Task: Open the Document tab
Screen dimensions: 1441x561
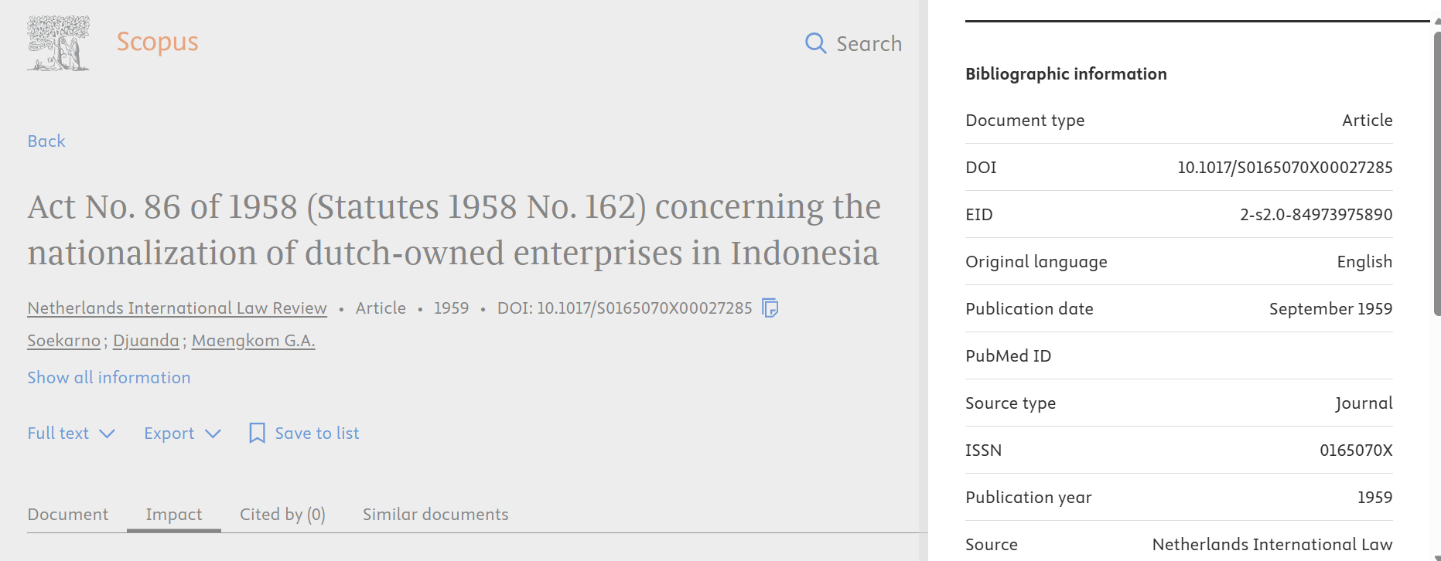Action: coord(68,515)
